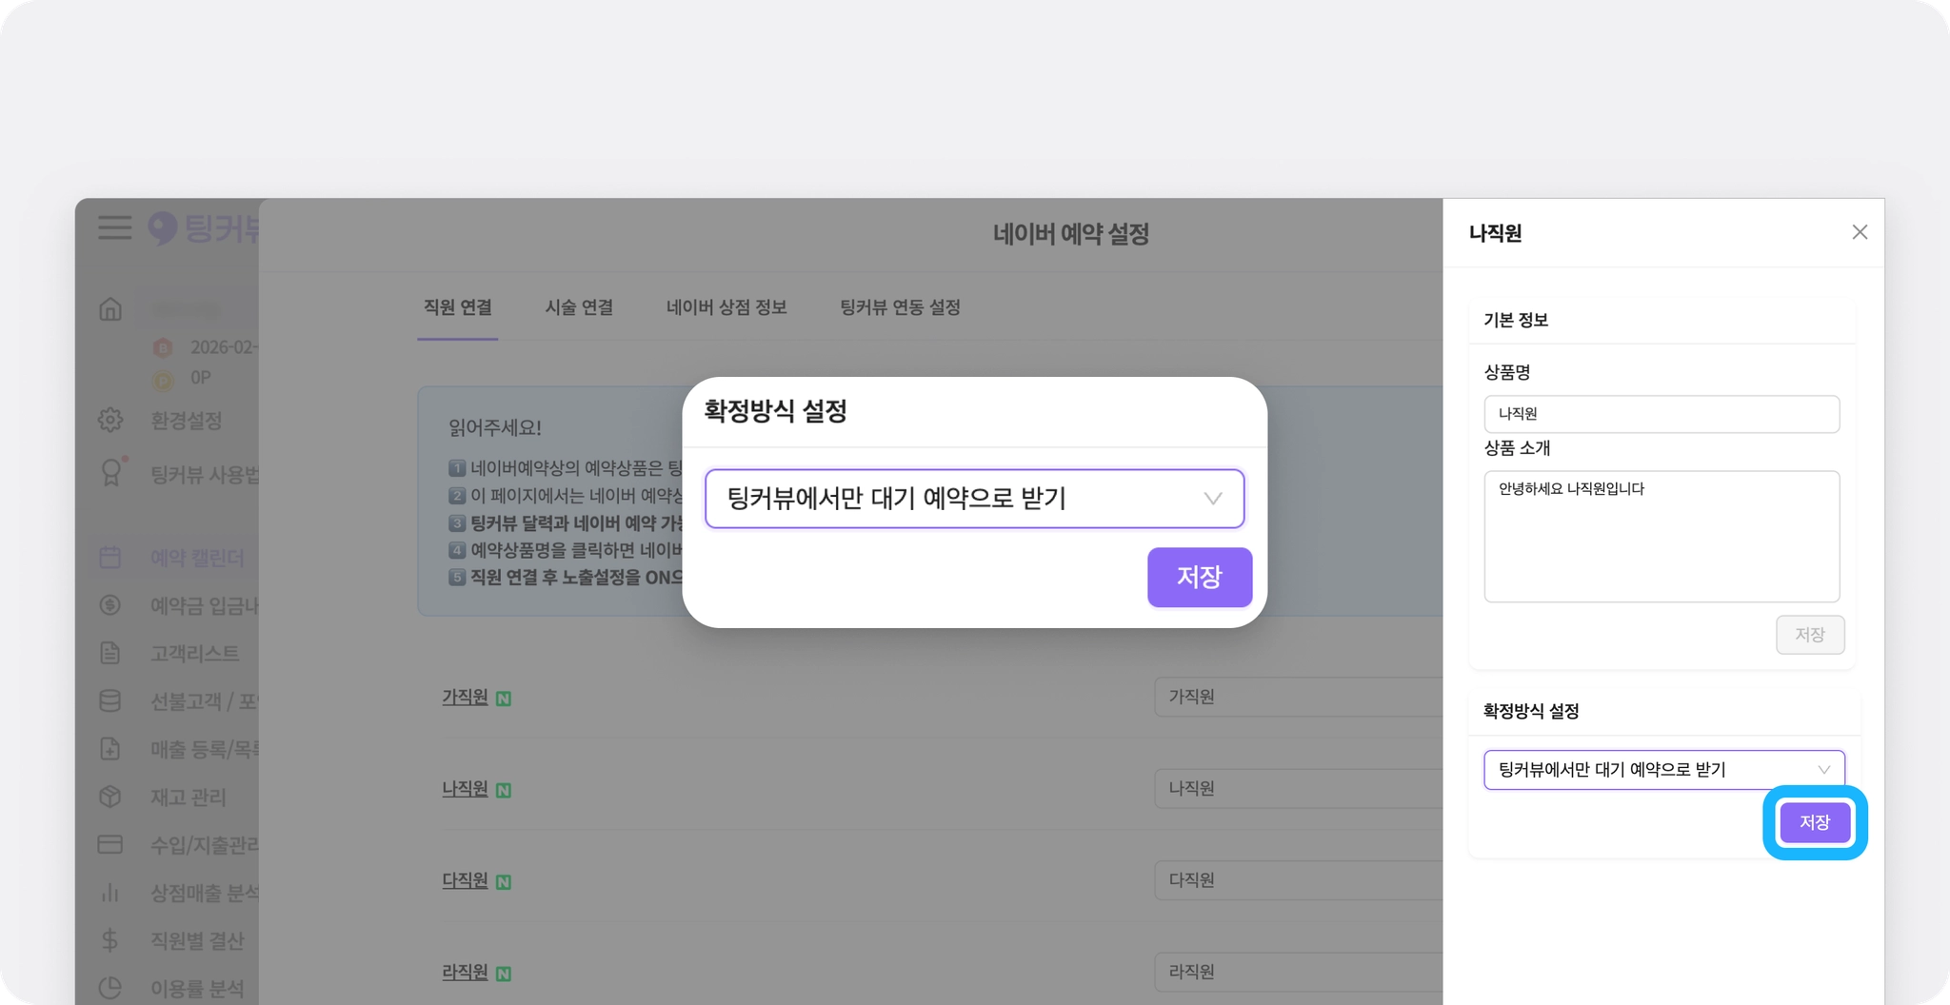The height and width of the screenshot is (1005, 1950).
Task: Click the Naver N badge beside 나직원
Action: click(x=504, y=790)
